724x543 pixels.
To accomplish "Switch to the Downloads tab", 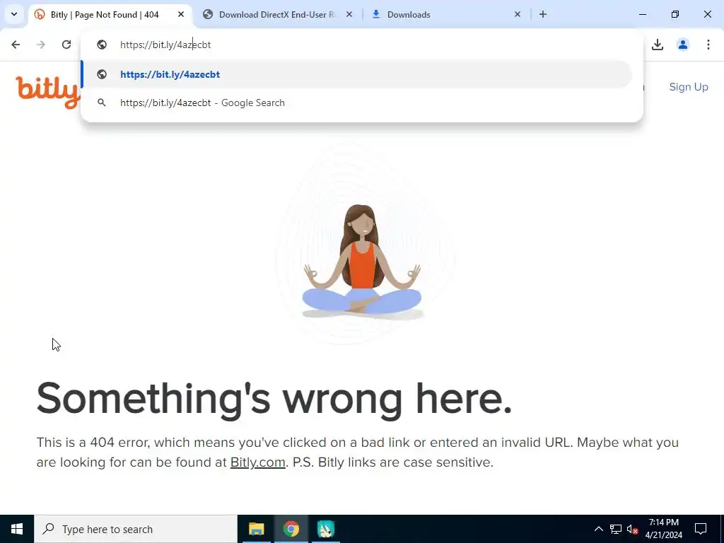I will (447, 15).
